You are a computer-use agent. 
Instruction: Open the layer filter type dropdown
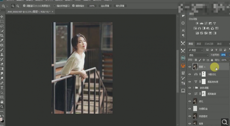coord(195,50)
